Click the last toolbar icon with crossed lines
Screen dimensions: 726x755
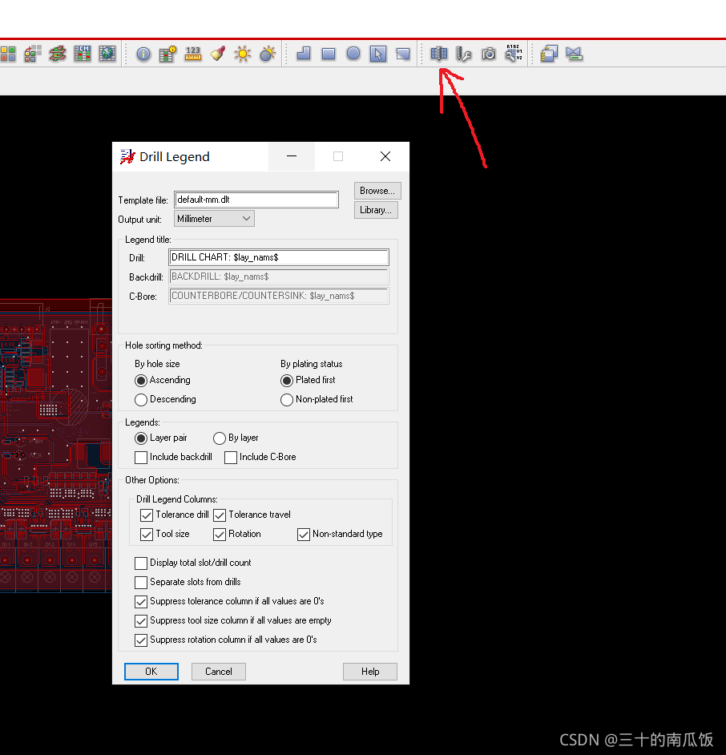[574, 54]
